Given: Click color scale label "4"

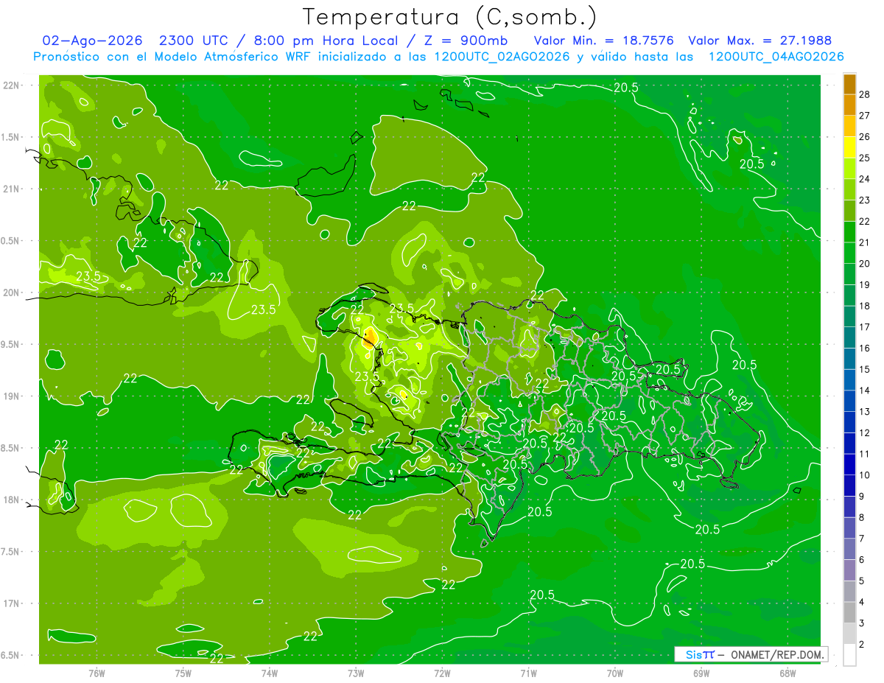Looking at the screenshot, I should pyautogui.click(x=862, y=602).
